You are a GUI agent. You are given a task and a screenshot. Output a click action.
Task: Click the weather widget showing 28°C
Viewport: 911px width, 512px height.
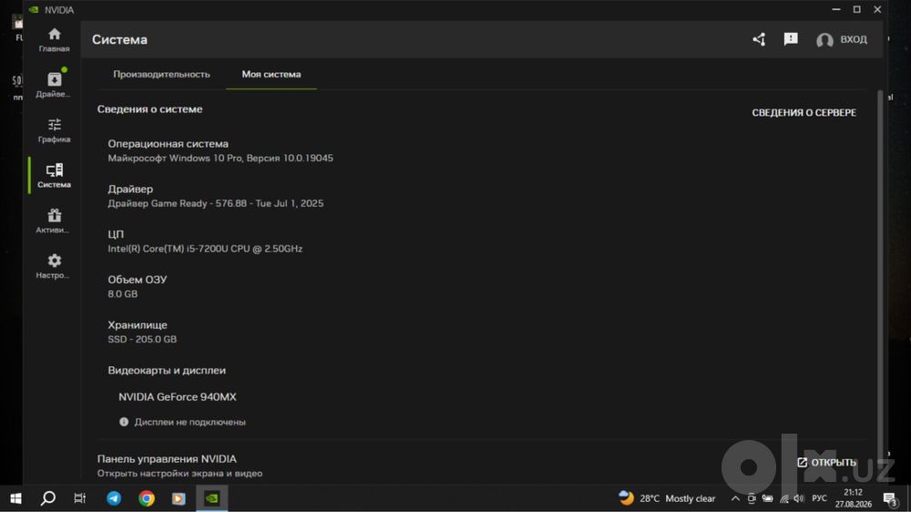coord(667,498)
